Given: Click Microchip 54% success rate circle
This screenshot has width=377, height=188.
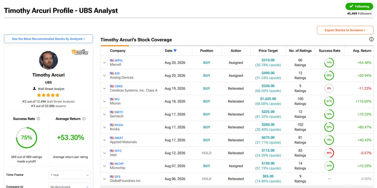Looking at the screenshot, I should coord(329,166).
